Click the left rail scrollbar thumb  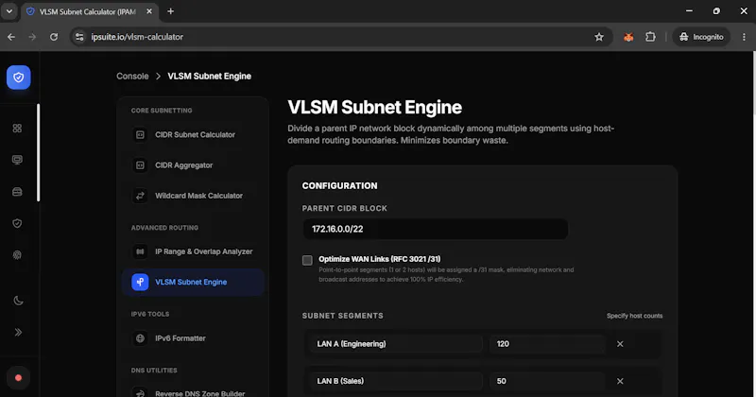tap(38, 152)
